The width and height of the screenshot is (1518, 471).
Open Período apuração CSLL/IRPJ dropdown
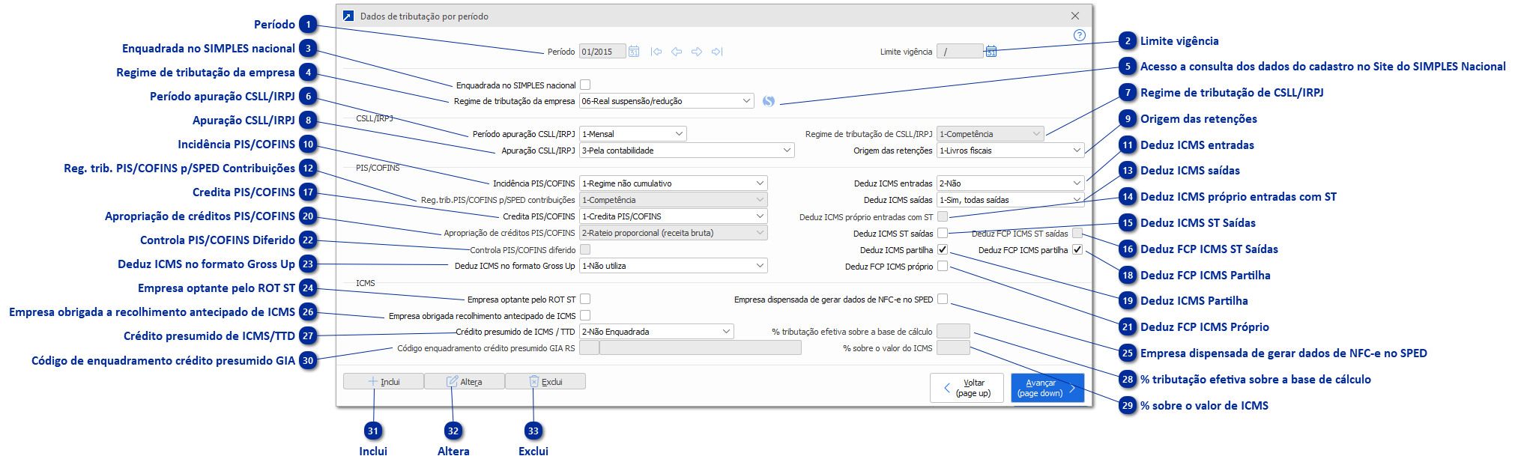[x=633, y=134]
